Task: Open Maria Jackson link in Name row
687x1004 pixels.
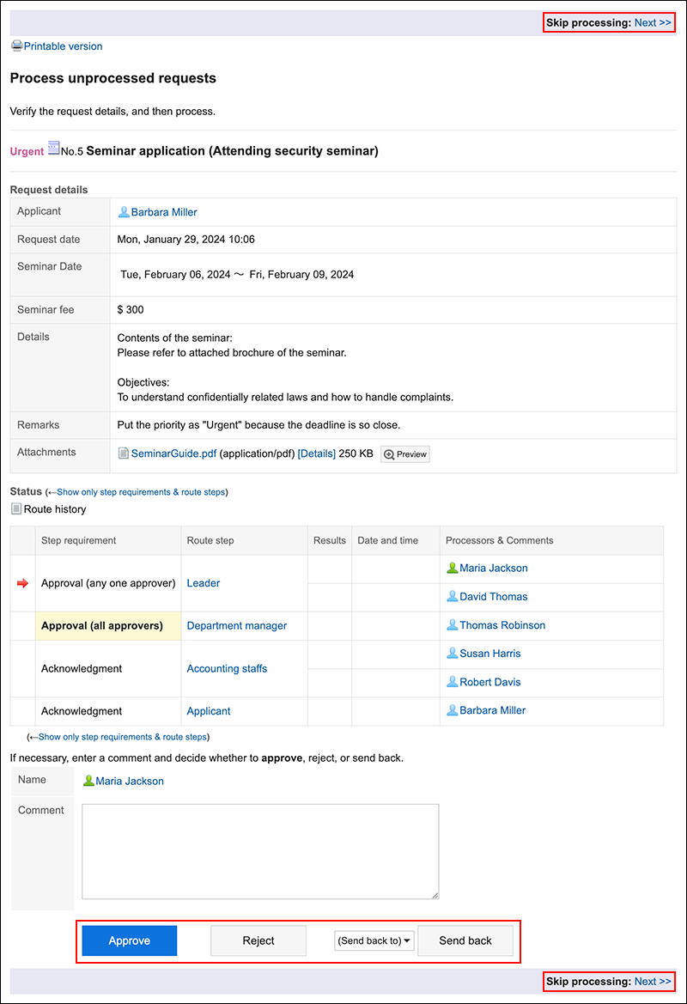Action: [130, 781]
